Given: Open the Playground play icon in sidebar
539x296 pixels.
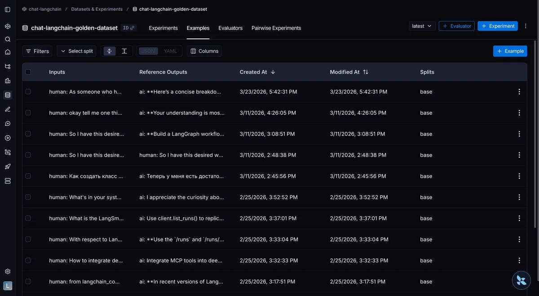Looking at the screenshot, I should coord(8,138).
